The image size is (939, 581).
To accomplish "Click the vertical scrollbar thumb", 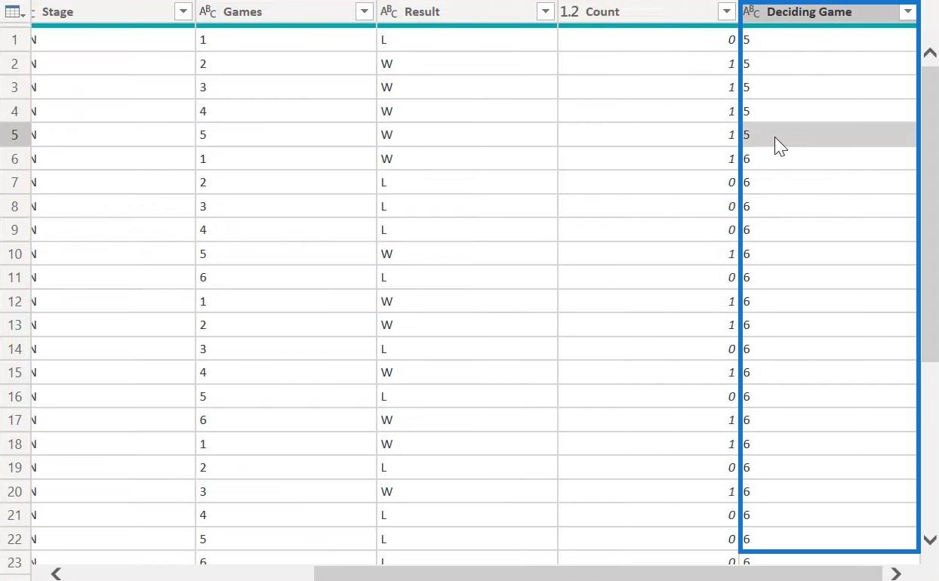I will coord(930,214).
